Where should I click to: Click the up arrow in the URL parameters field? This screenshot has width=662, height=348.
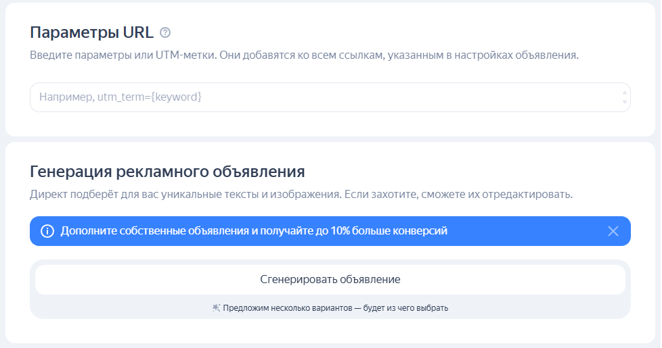point(624,92)
